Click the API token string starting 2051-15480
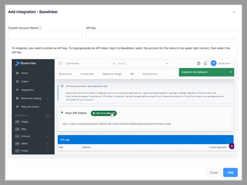 pos(117,124)
